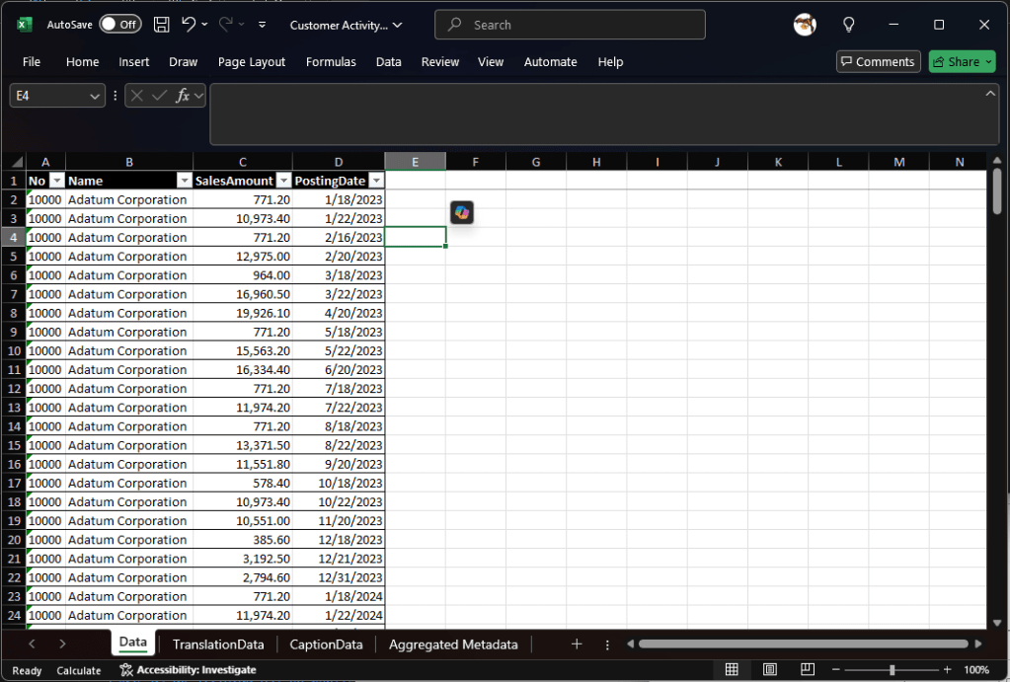
Task: Open the Comments button
Action: point(878,61)
